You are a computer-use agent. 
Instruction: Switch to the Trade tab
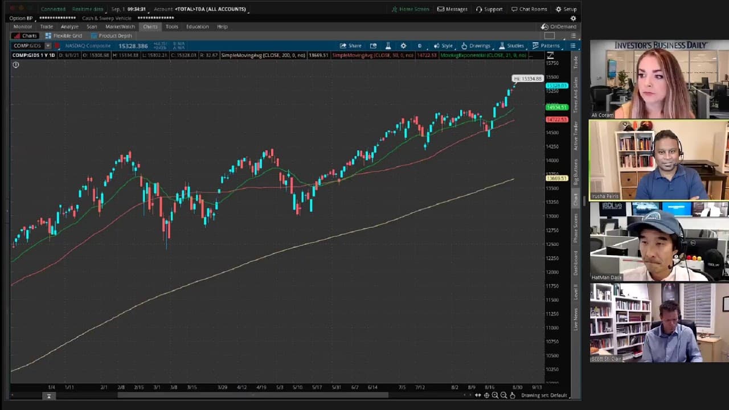point(47,27)
